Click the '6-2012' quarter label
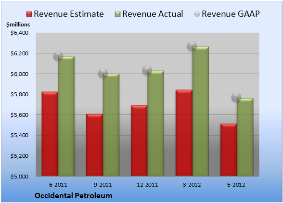283x203 pixels. coord(236,185)
